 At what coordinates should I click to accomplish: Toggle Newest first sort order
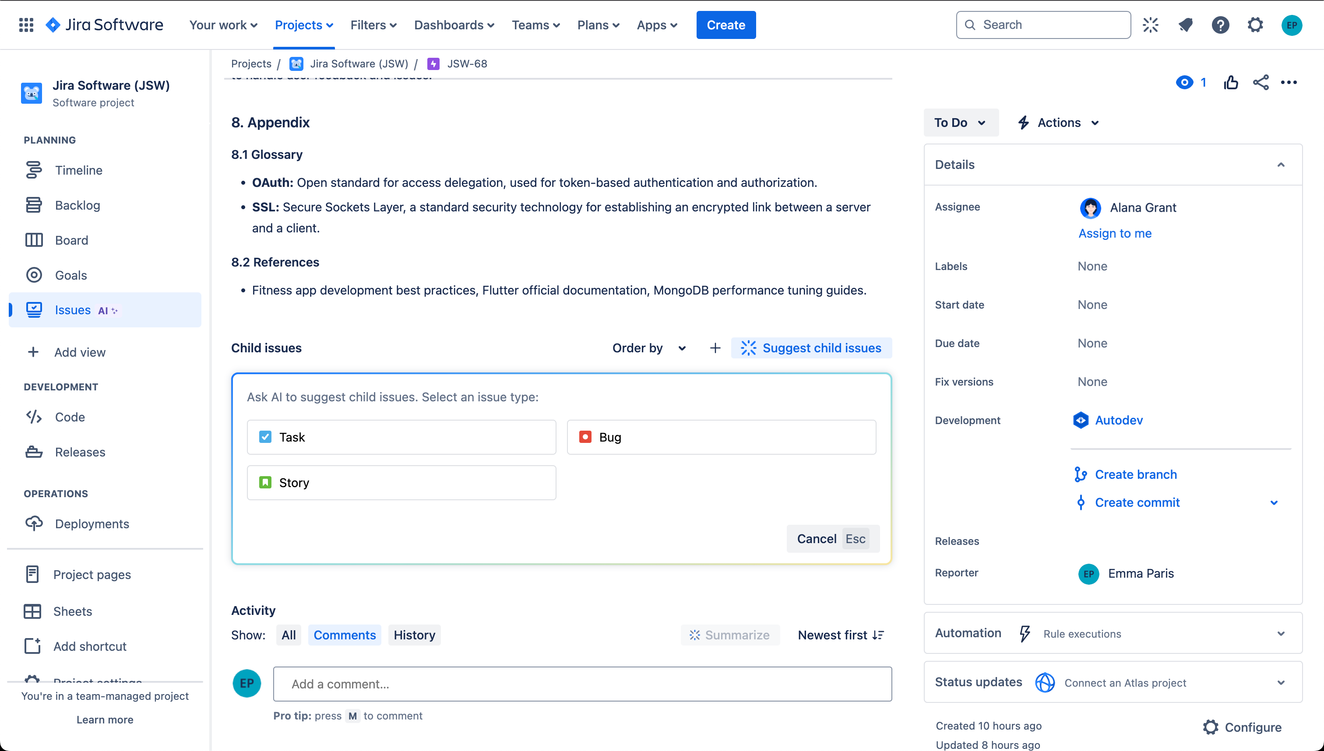(x=841, y=635)
